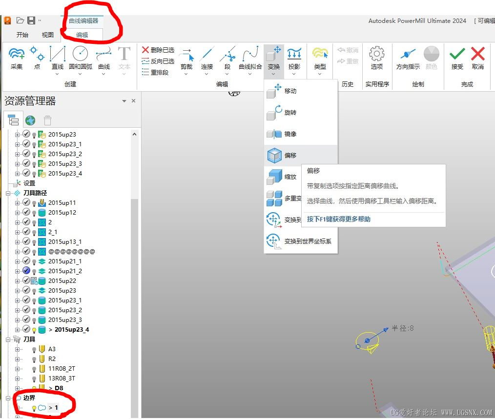495x419 pixels.
Task: Switch to the 开始 (Home) ribbon tab
Action: [22, 35]
